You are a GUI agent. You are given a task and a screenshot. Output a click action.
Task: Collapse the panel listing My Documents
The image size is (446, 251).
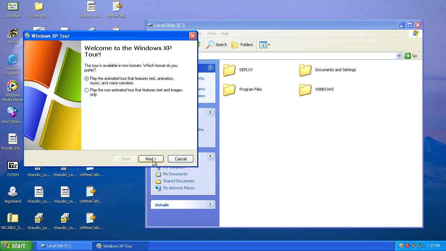click(x=210, y=157)
